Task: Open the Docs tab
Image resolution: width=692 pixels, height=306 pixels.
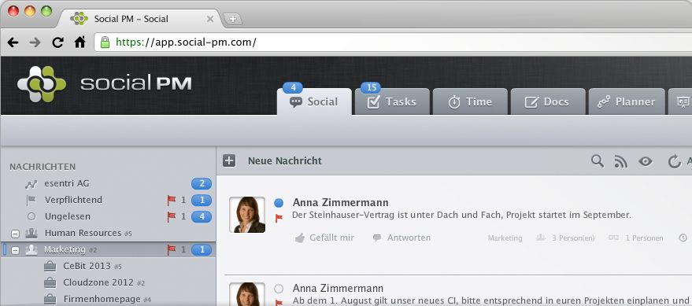Action: coord(548,101)
